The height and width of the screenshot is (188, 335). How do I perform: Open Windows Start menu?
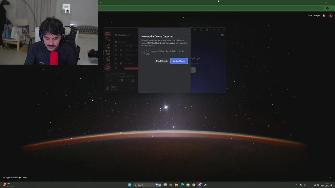point(130,185)
